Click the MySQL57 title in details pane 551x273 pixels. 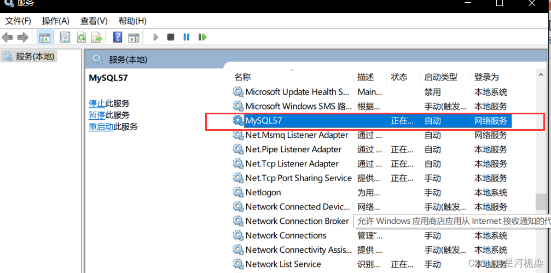[x=108, y=78]
